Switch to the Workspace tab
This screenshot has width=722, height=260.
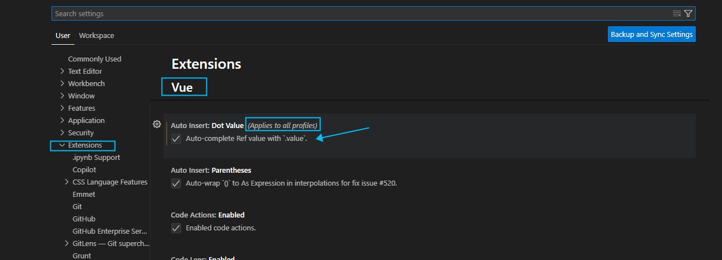pos(97,36)
